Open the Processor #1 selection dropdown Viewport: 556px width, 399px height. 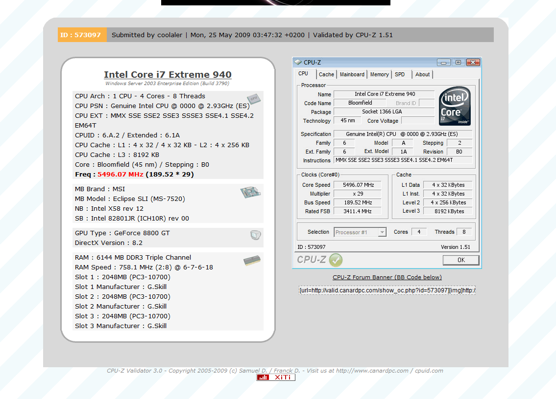point(360,232)
